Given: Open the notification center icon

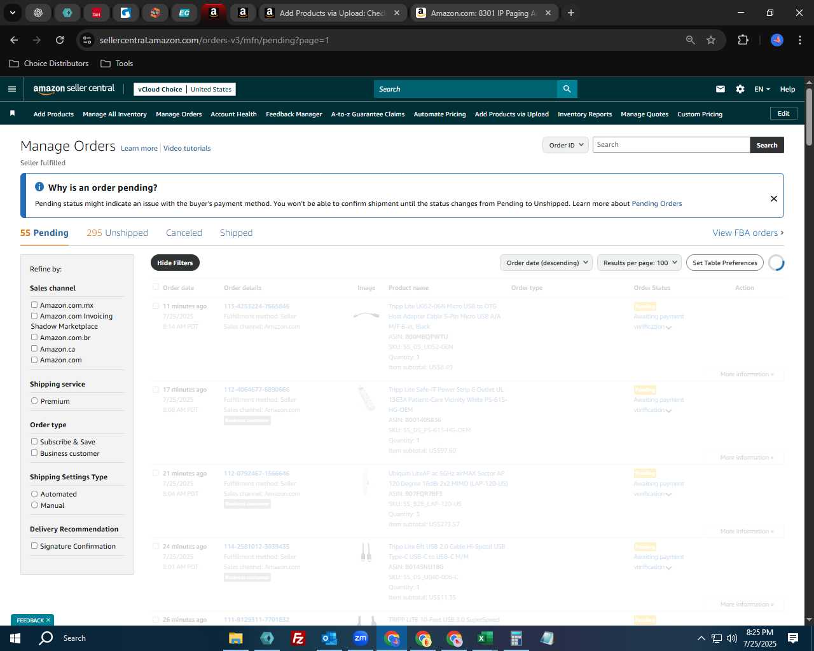Looking at the screenshot, I should [793, 638].
